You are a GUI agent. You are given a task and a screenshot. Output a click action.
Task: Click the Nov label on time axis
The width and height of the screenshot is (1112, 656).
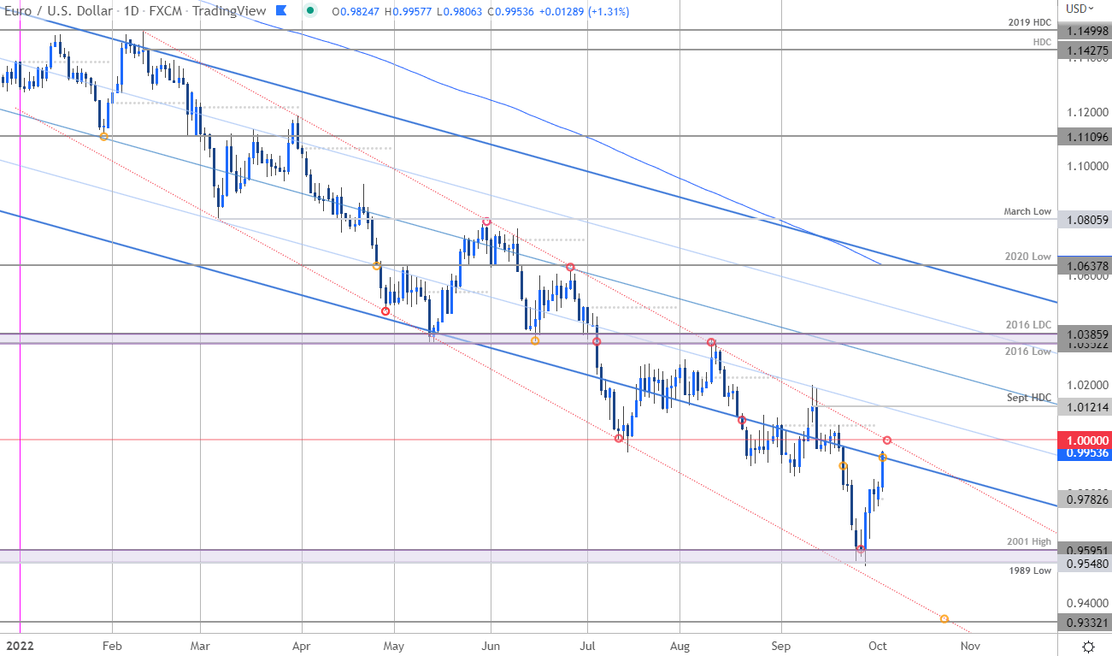(968, 645)
